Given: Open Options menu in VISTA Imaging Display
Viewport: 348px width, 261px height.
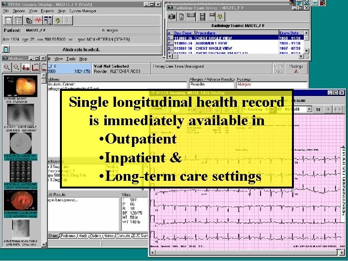Looking at the screenshot, I should pos(19,11).
